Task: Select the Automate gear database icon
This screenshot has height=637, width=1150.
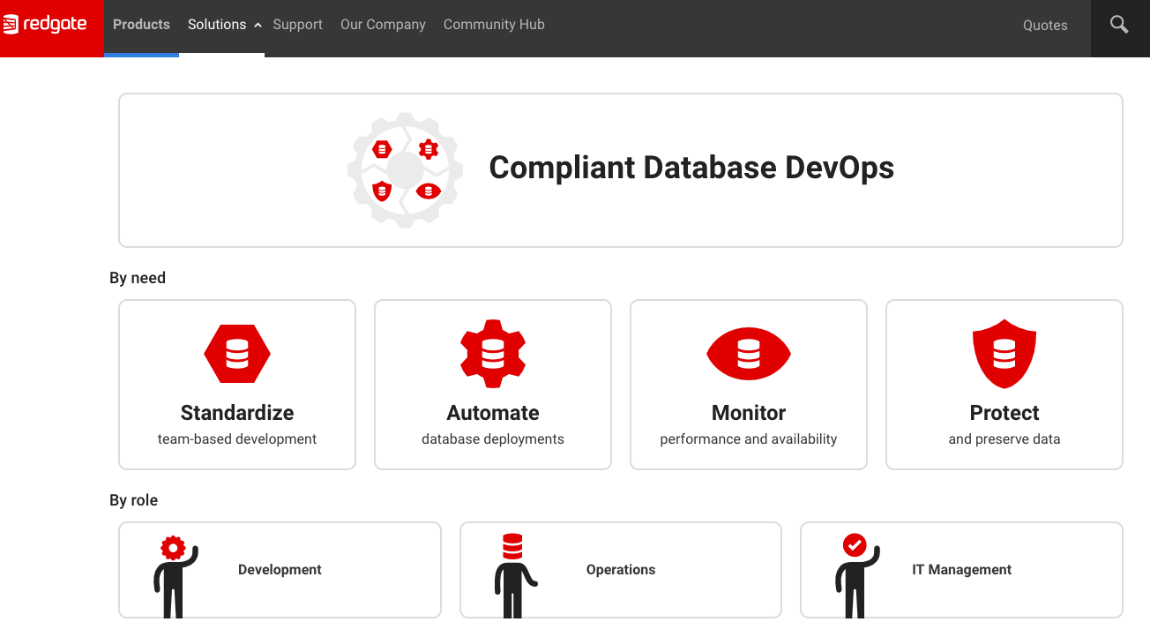Action: pos(492,354)
